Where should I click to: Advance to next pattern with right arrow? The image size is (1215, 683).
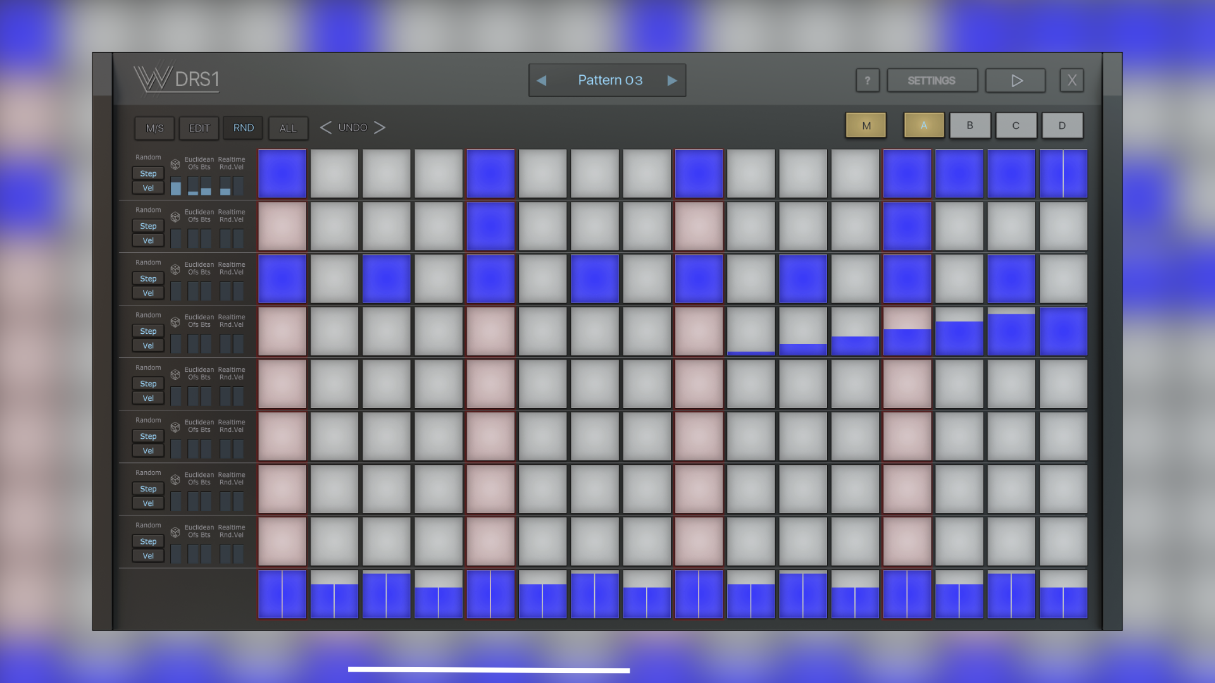[x=672, y=80]
